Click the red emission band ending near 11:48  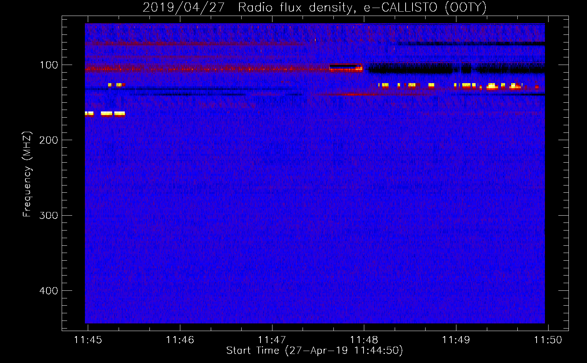(x=223, y=68)
